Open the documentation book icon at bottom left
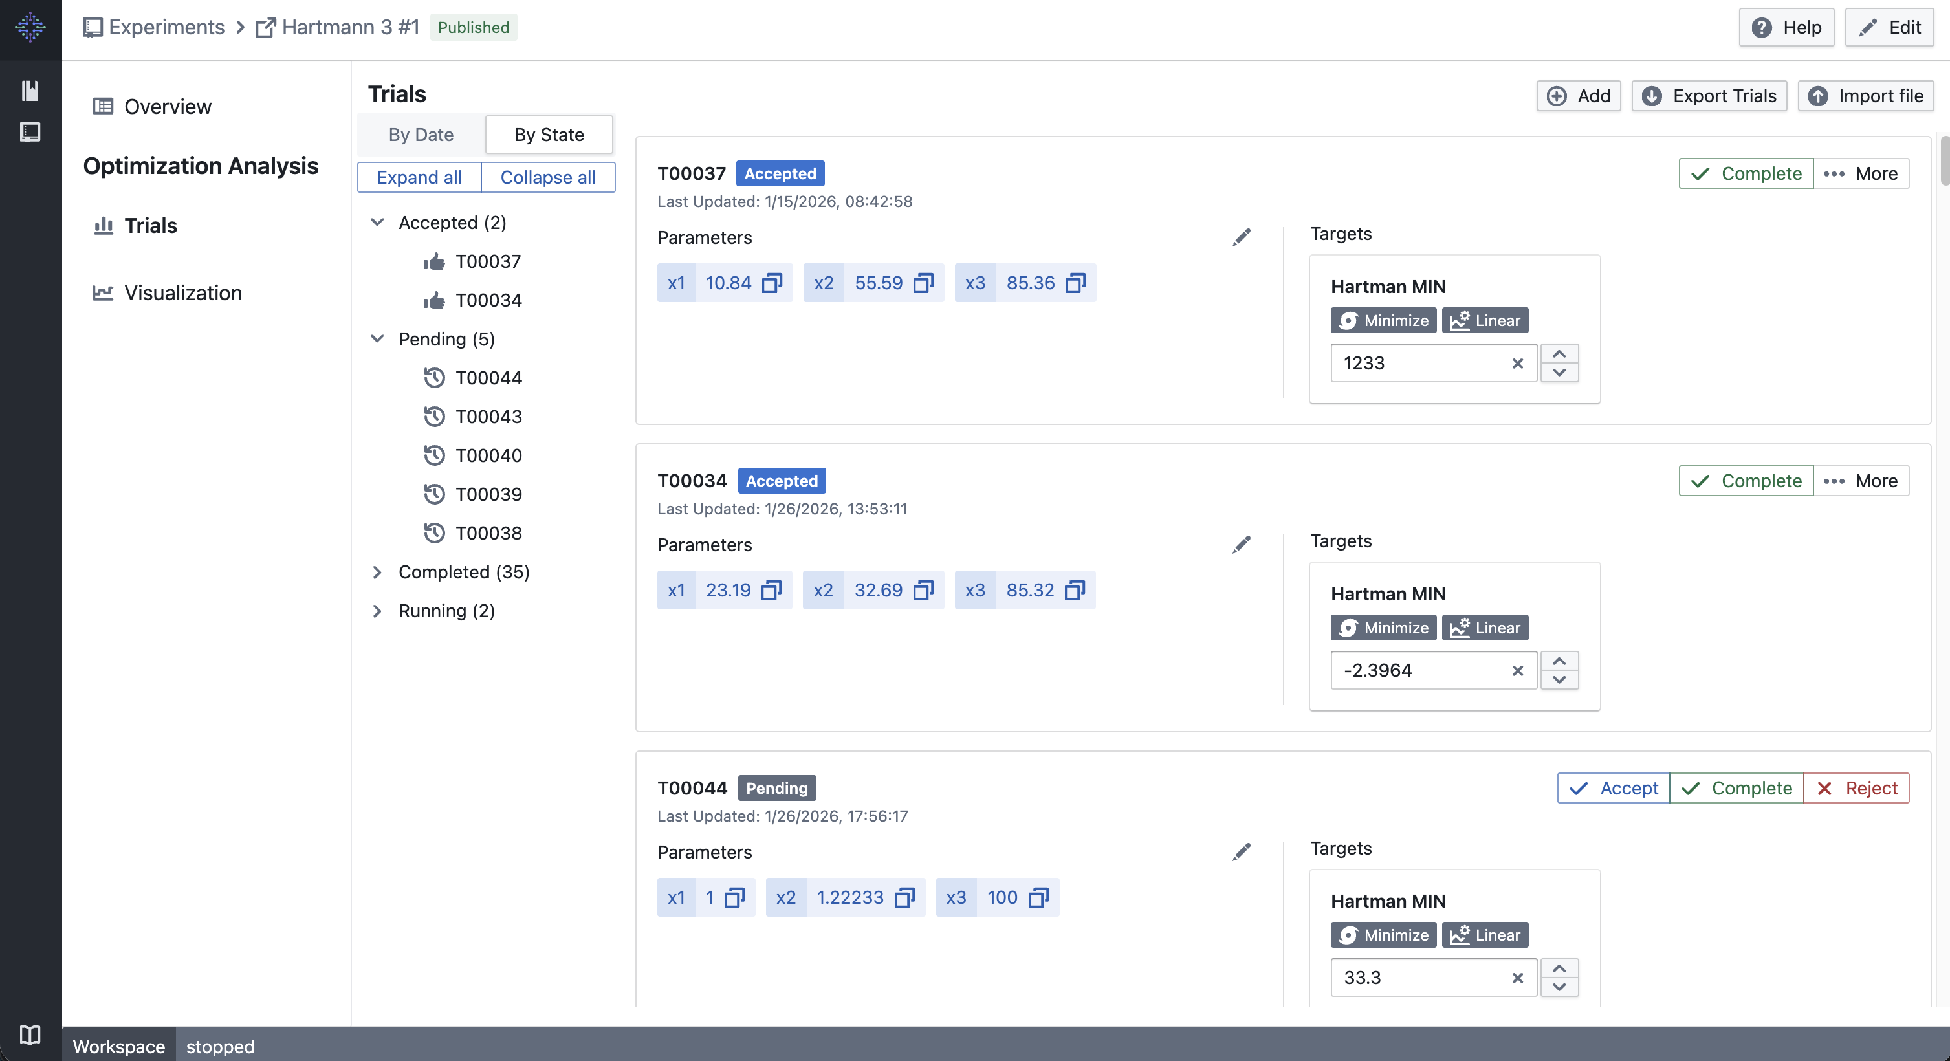The height and width of the screenshot is (1061, 1950). click(x=30, y=1036)
